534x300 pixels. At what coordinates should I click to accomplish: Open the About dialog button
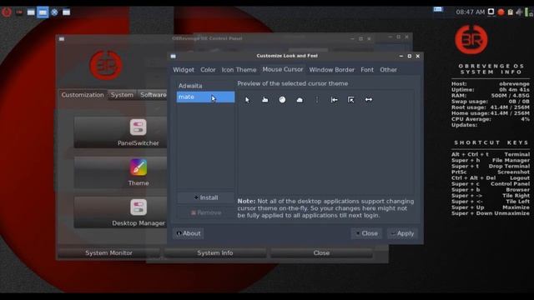tap(189, 233)
